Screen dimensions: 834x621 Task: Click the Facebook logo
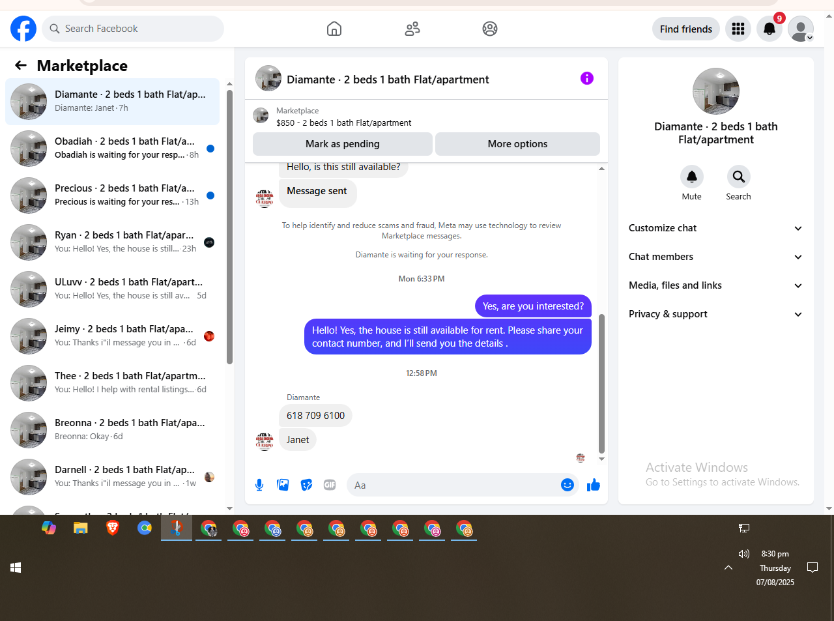pyautogui.click(x=23, y=29)
